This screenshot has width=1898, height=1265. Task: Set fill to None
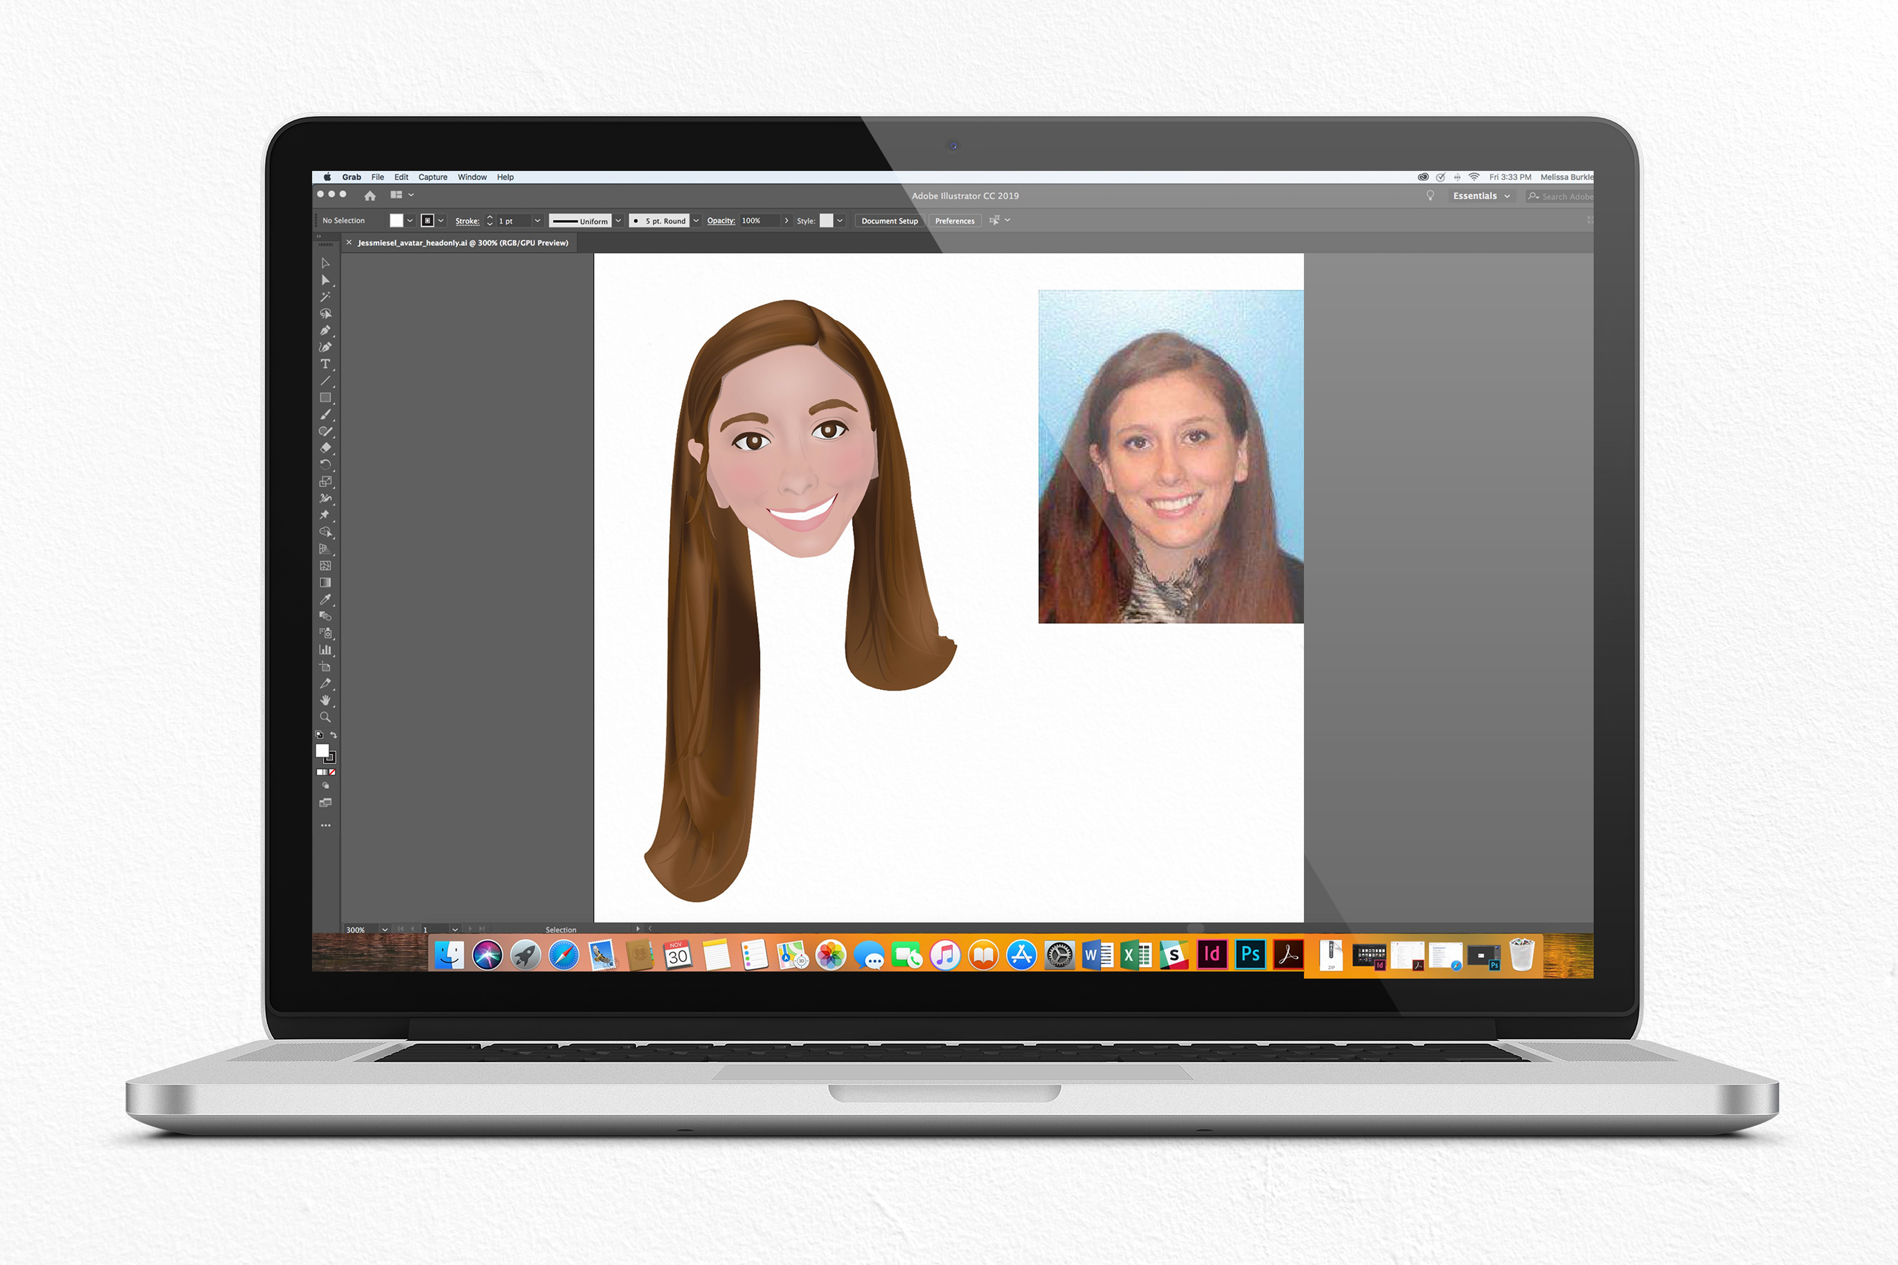click(332, 772)
